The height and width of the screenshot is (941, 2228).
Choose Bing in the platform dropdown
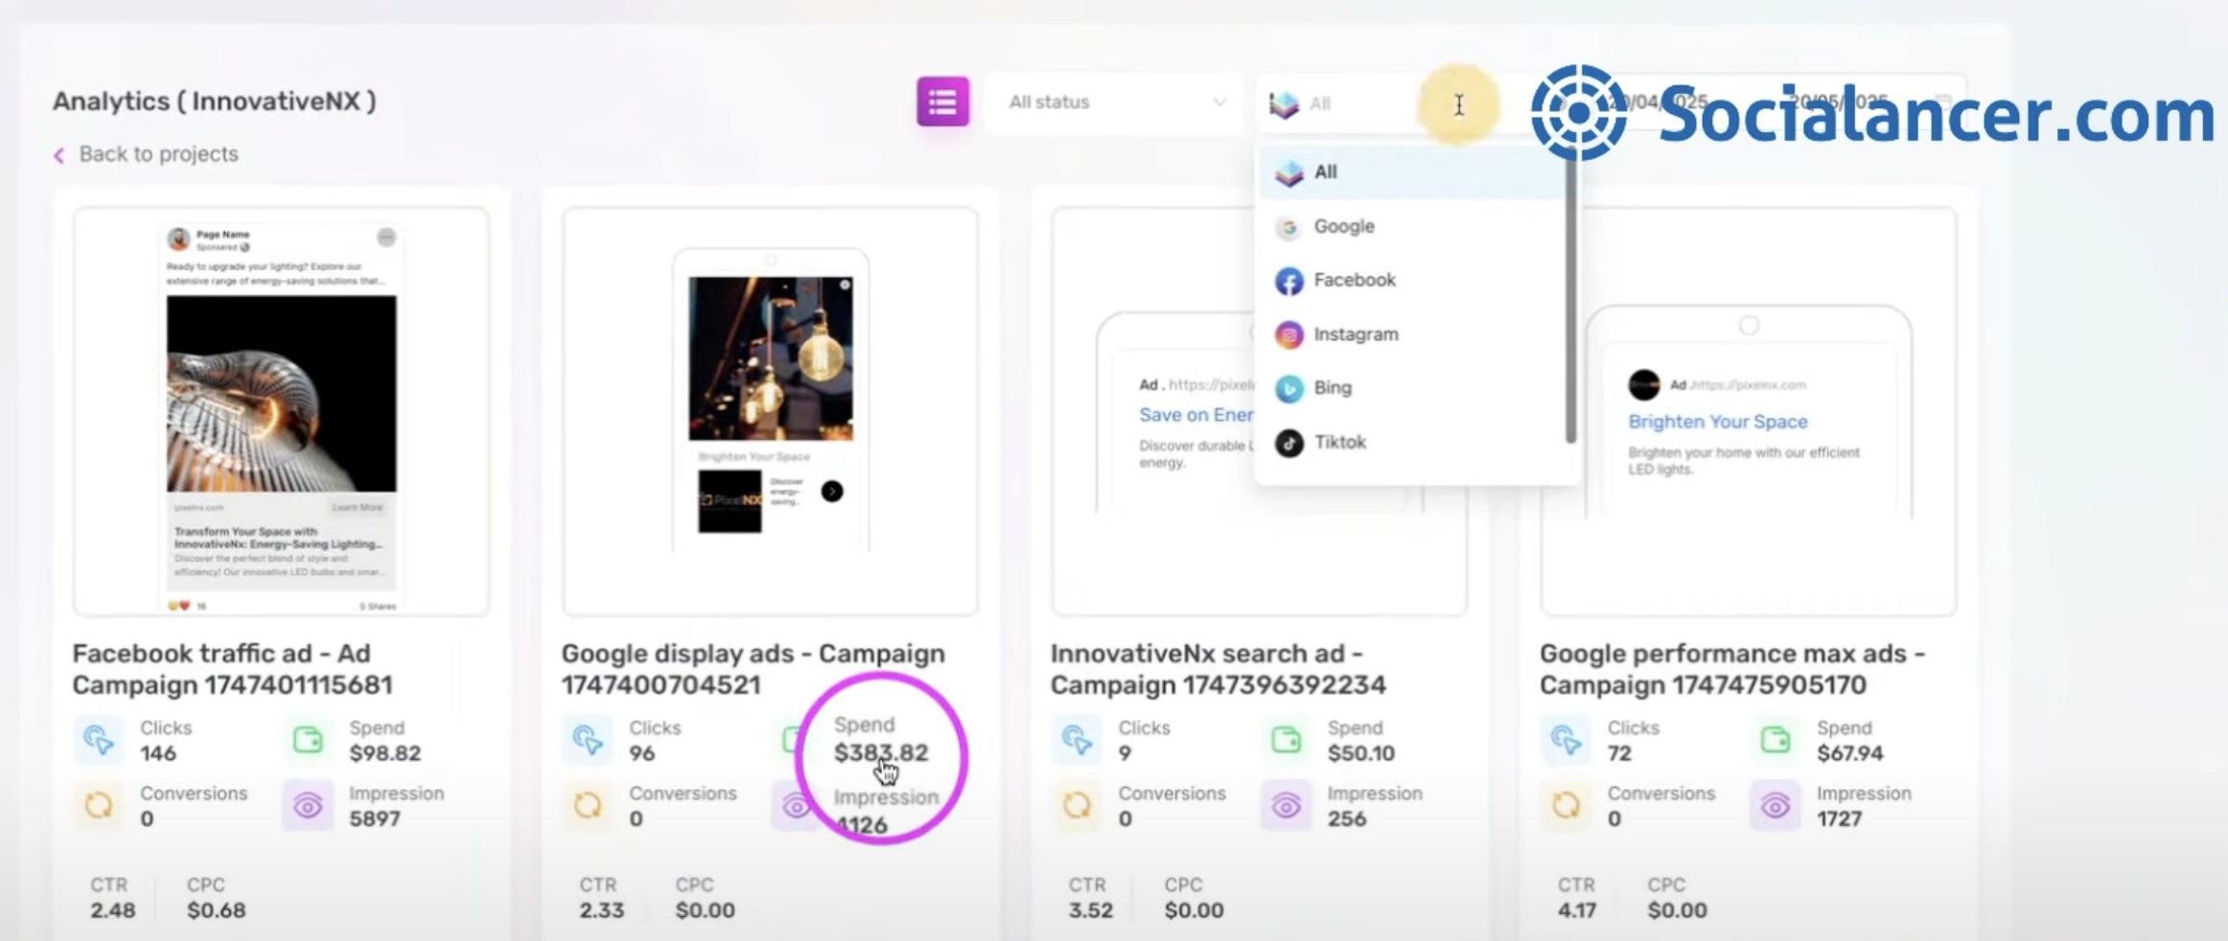coord(1411,388)
